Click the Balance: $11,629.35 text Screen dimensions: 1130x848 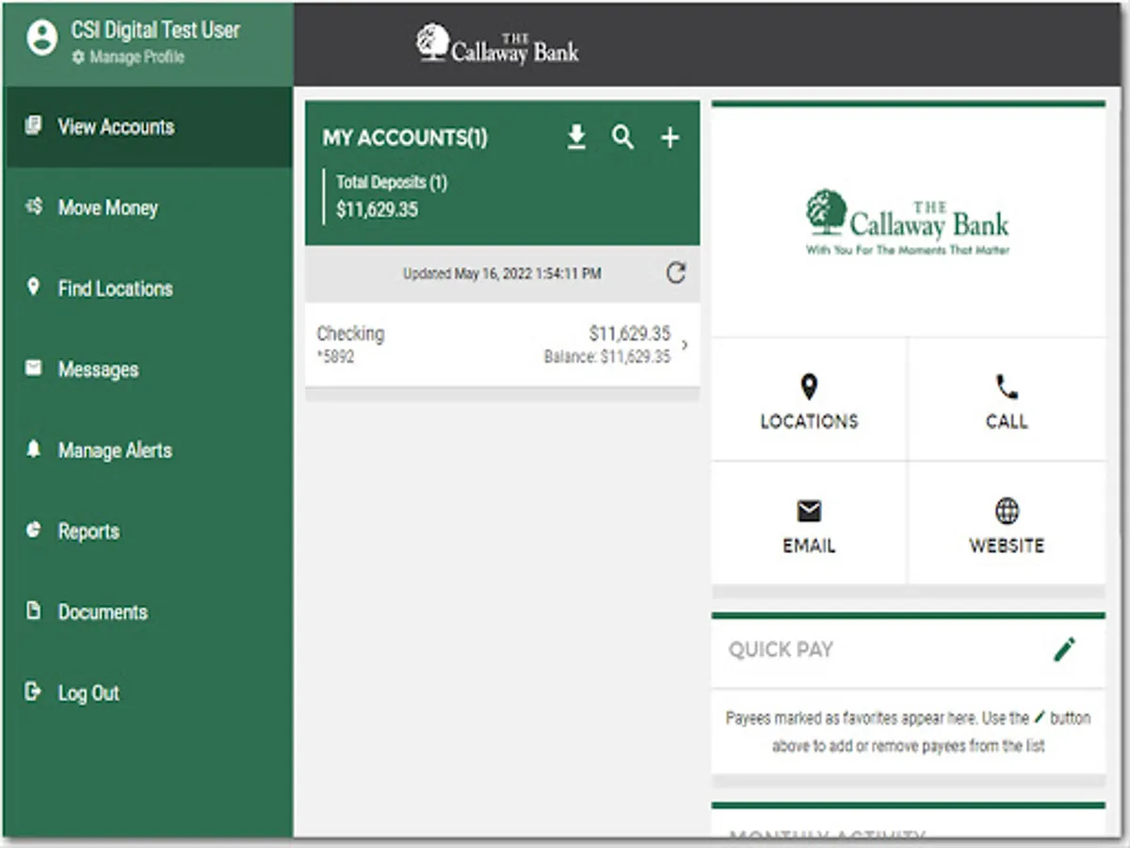click(607, 358)
